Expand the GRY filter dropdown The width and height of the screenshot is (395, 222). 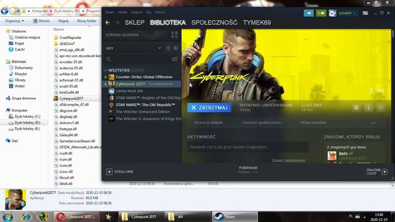click(159, 48)
